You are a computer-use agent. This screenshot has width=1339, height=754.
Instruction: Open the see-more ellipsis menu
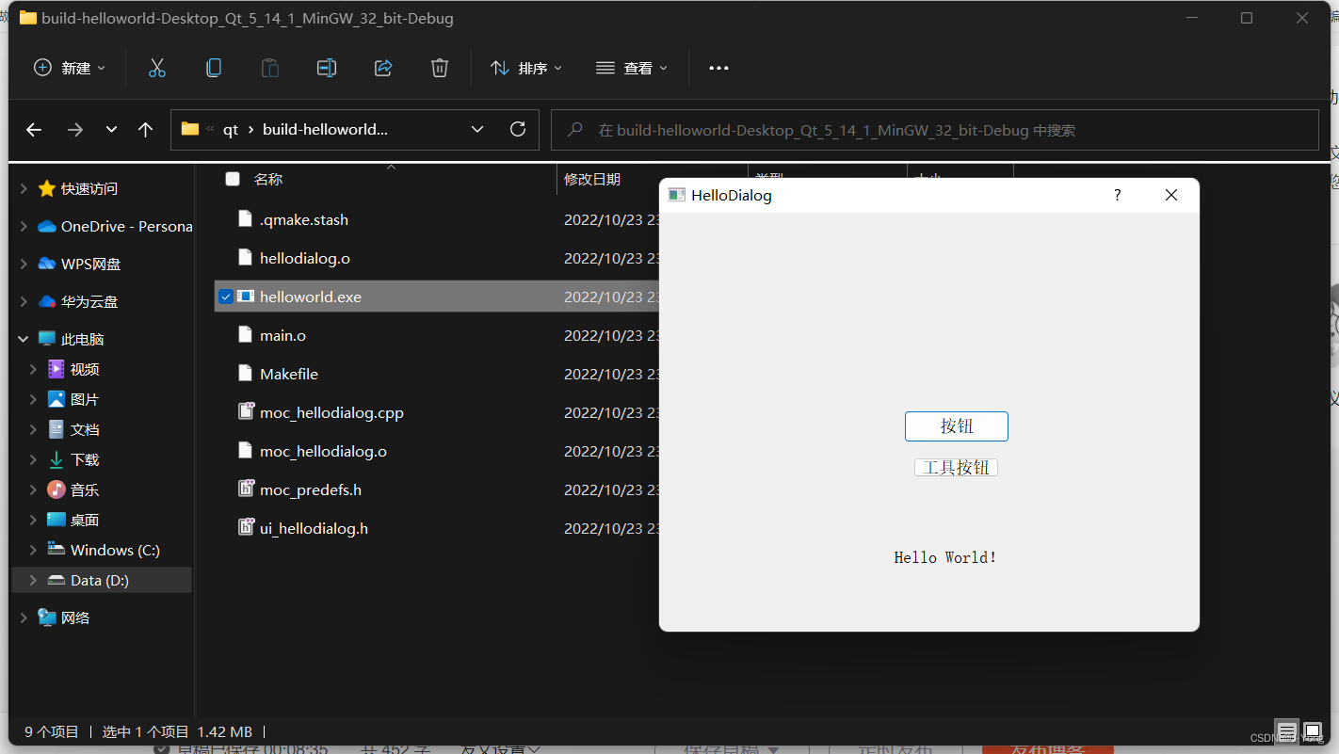pos(718,67)
